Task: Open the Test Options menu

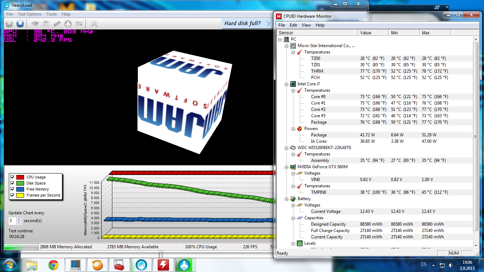Action: pos(29,14)
